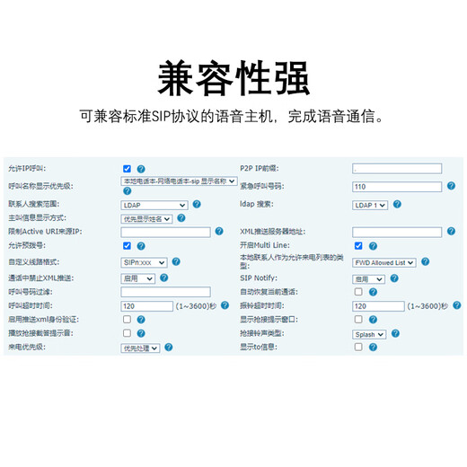
Task: Click the 联系人搜索范围 label
Action: [x=34, y=204]
